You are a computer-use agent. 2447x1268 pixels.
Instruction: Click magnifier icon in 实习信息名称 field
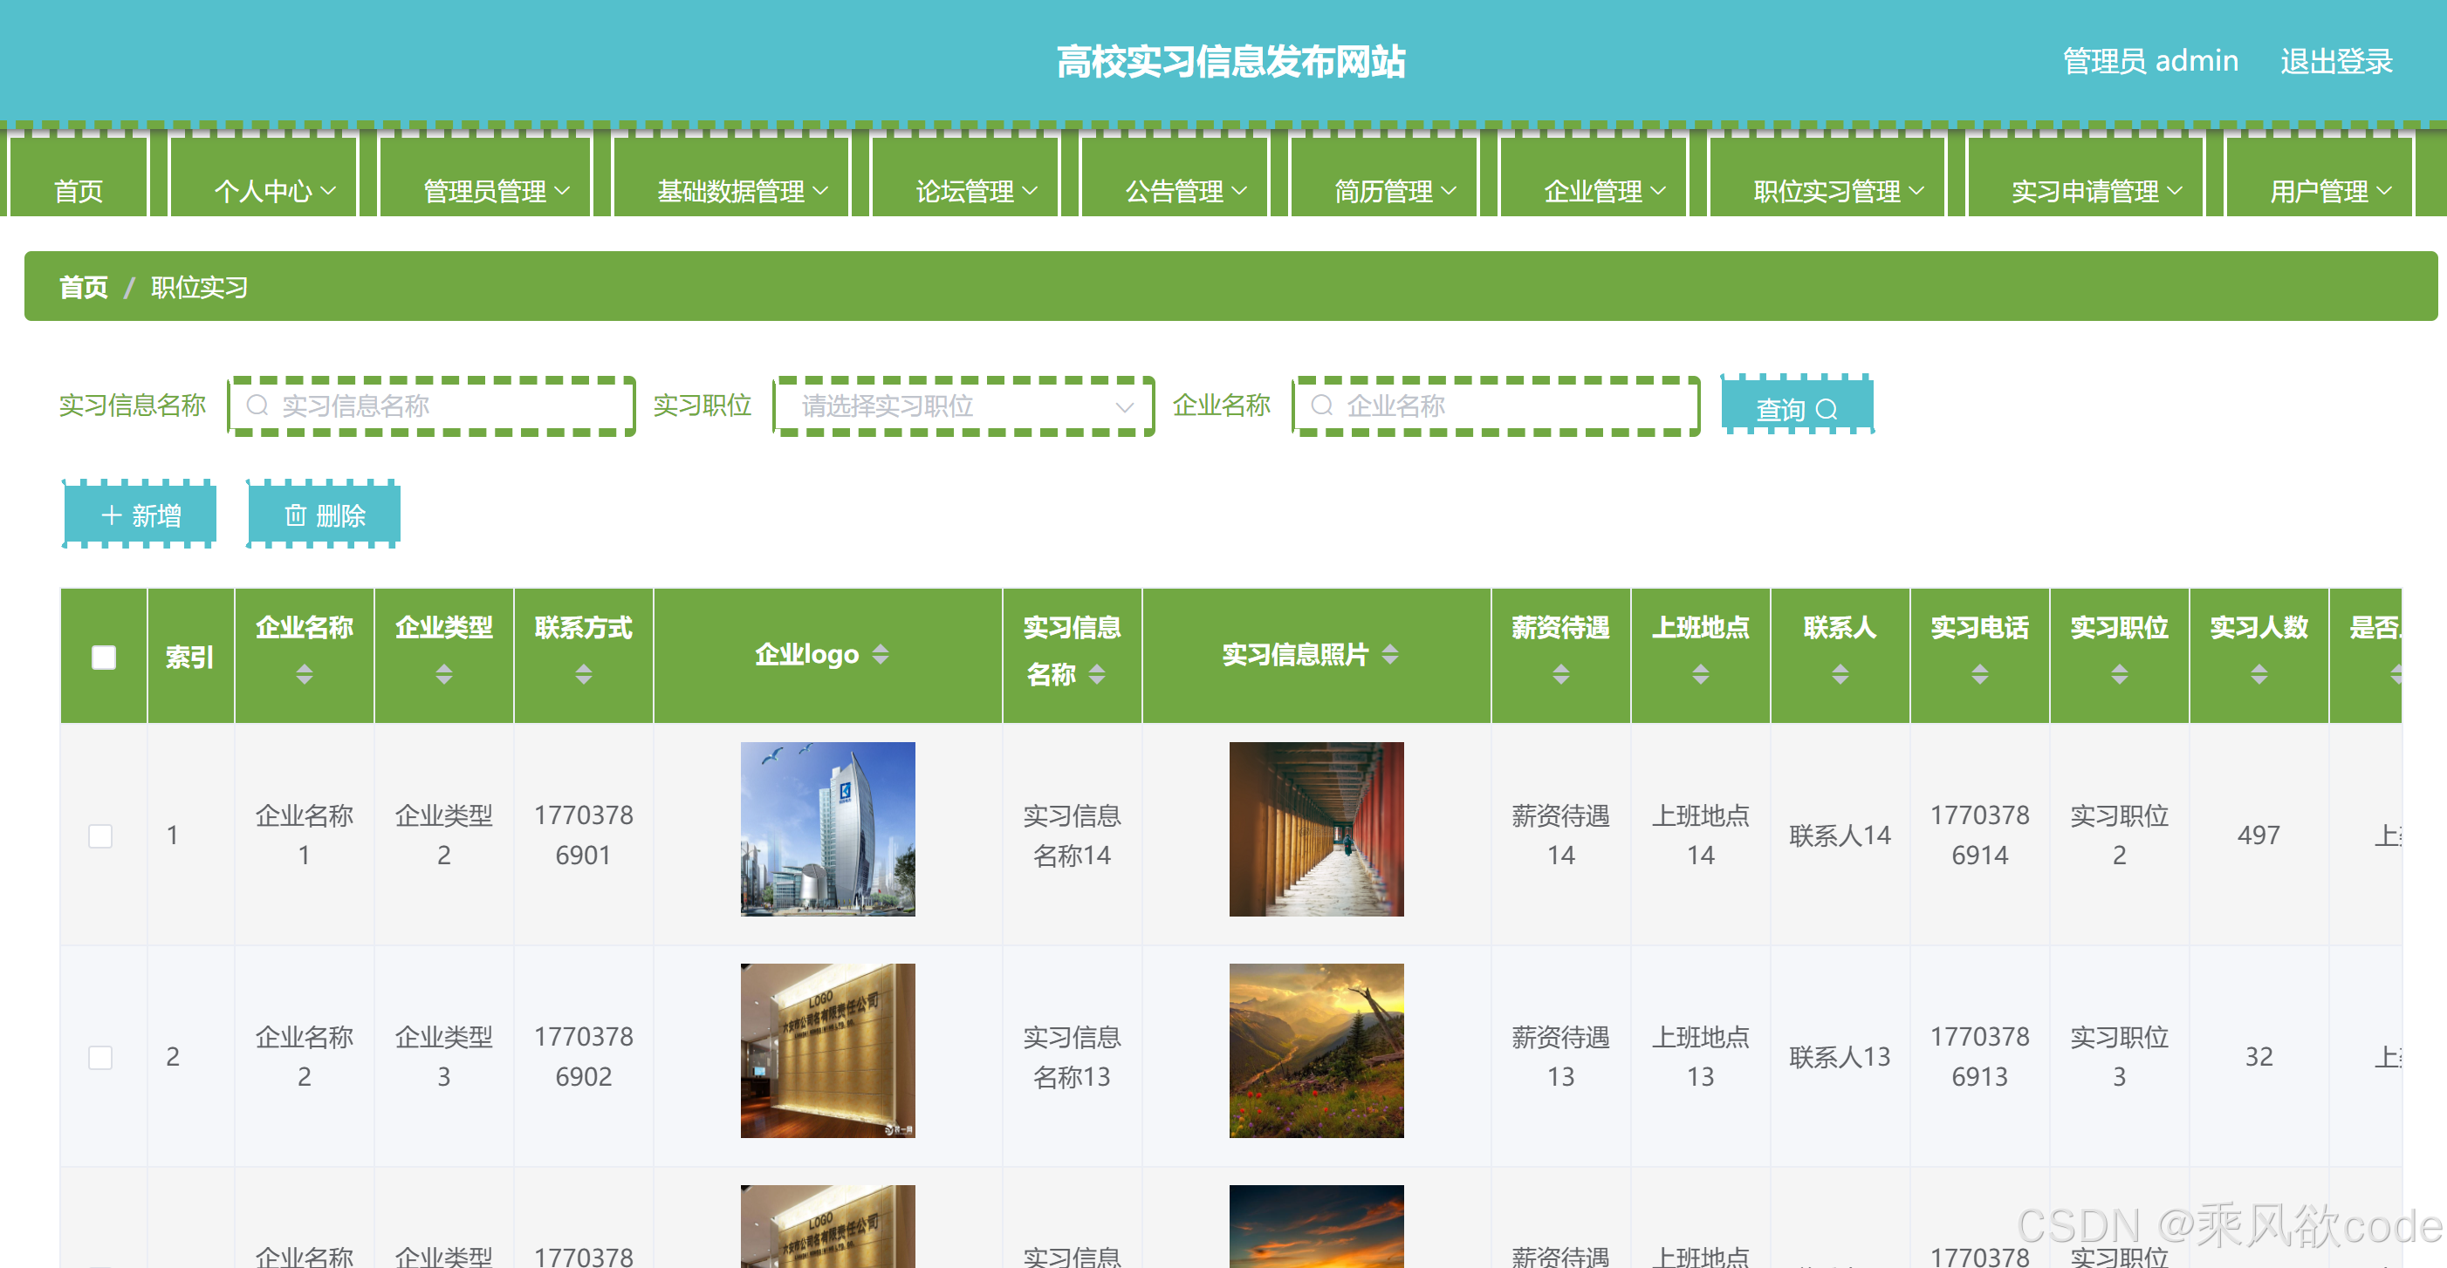(x=257, y=406)
